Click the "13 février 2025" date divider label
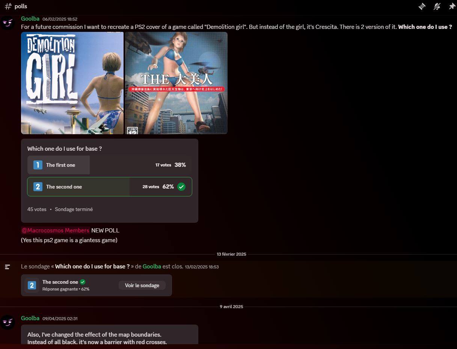 (x=231, y=254)
